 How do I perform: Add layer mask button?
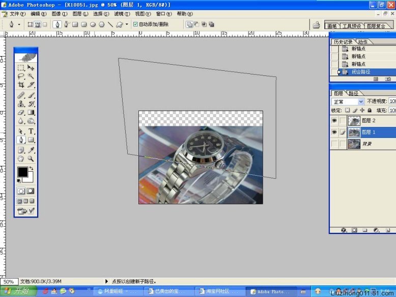click(x=354, y=230)
